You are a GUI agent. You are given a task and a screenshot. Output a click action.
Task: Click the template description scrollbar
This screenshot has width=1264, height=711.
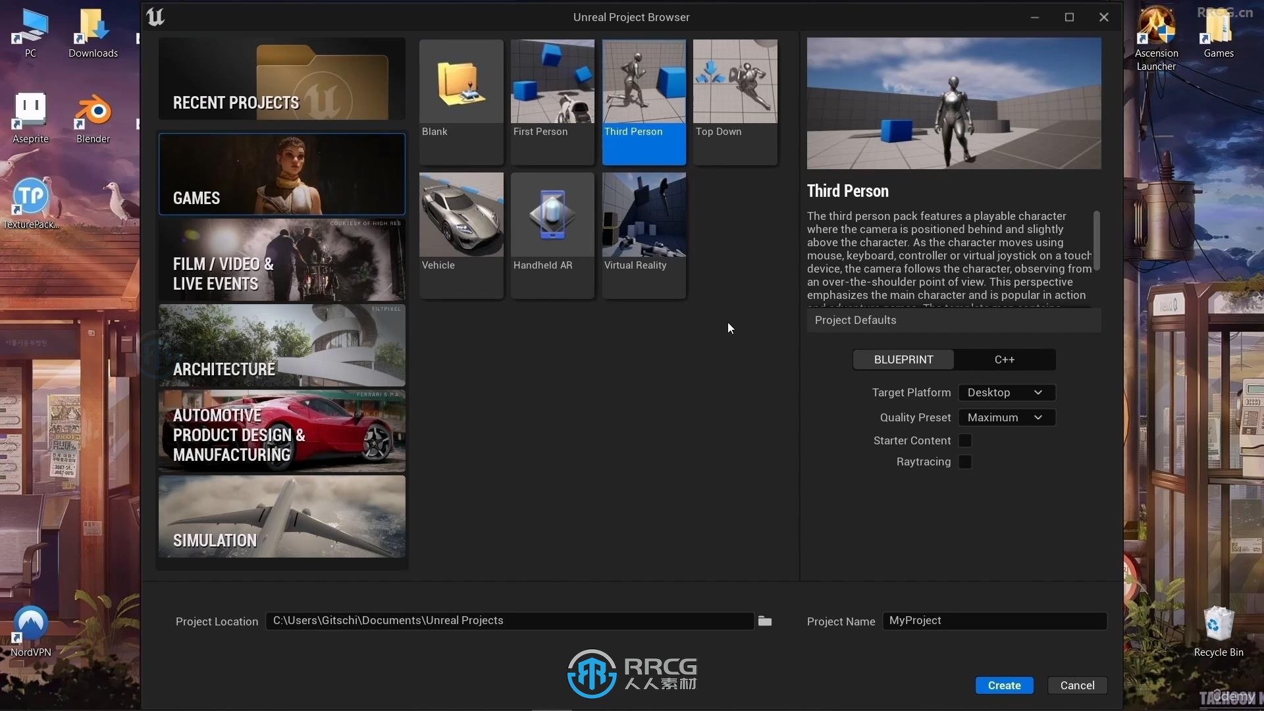(x=1096, y=240)
